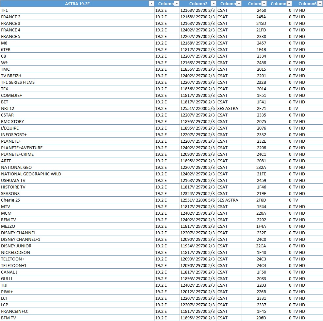The width and height of the screenshot is (323, 321).
Task: Click the INFOSPORT+ cell
Action: click(77, 134)
